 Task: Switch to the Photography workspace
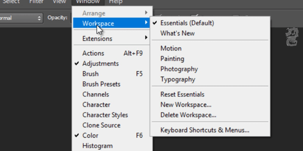point(179,69)
